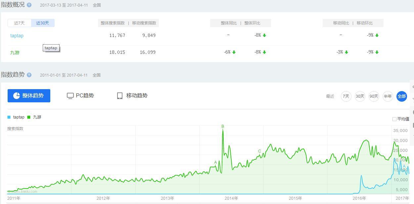Open help icon beside 指数趋势

point(29,75)
